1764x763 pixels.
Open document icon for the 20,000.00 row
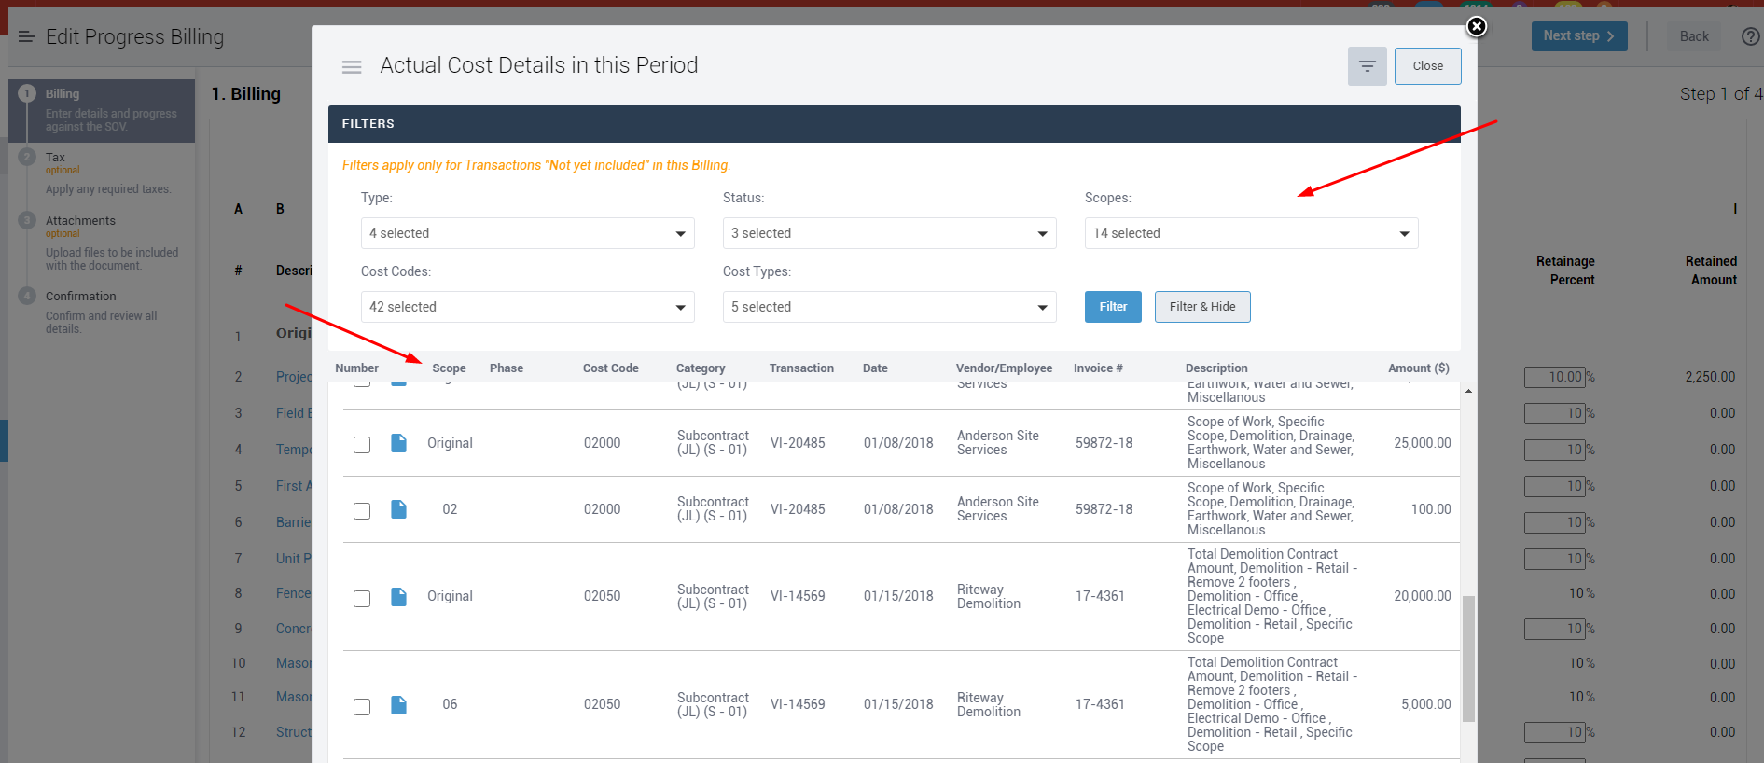click(398, 597)
